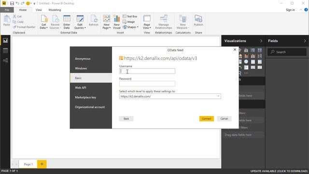
Task: Click the Redo arrow icon
Action: (23, 3)
